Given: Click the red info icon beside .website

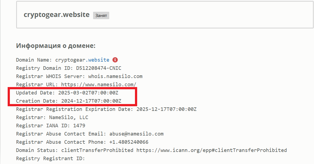Looking at the screenshot, I should (115, 60).
